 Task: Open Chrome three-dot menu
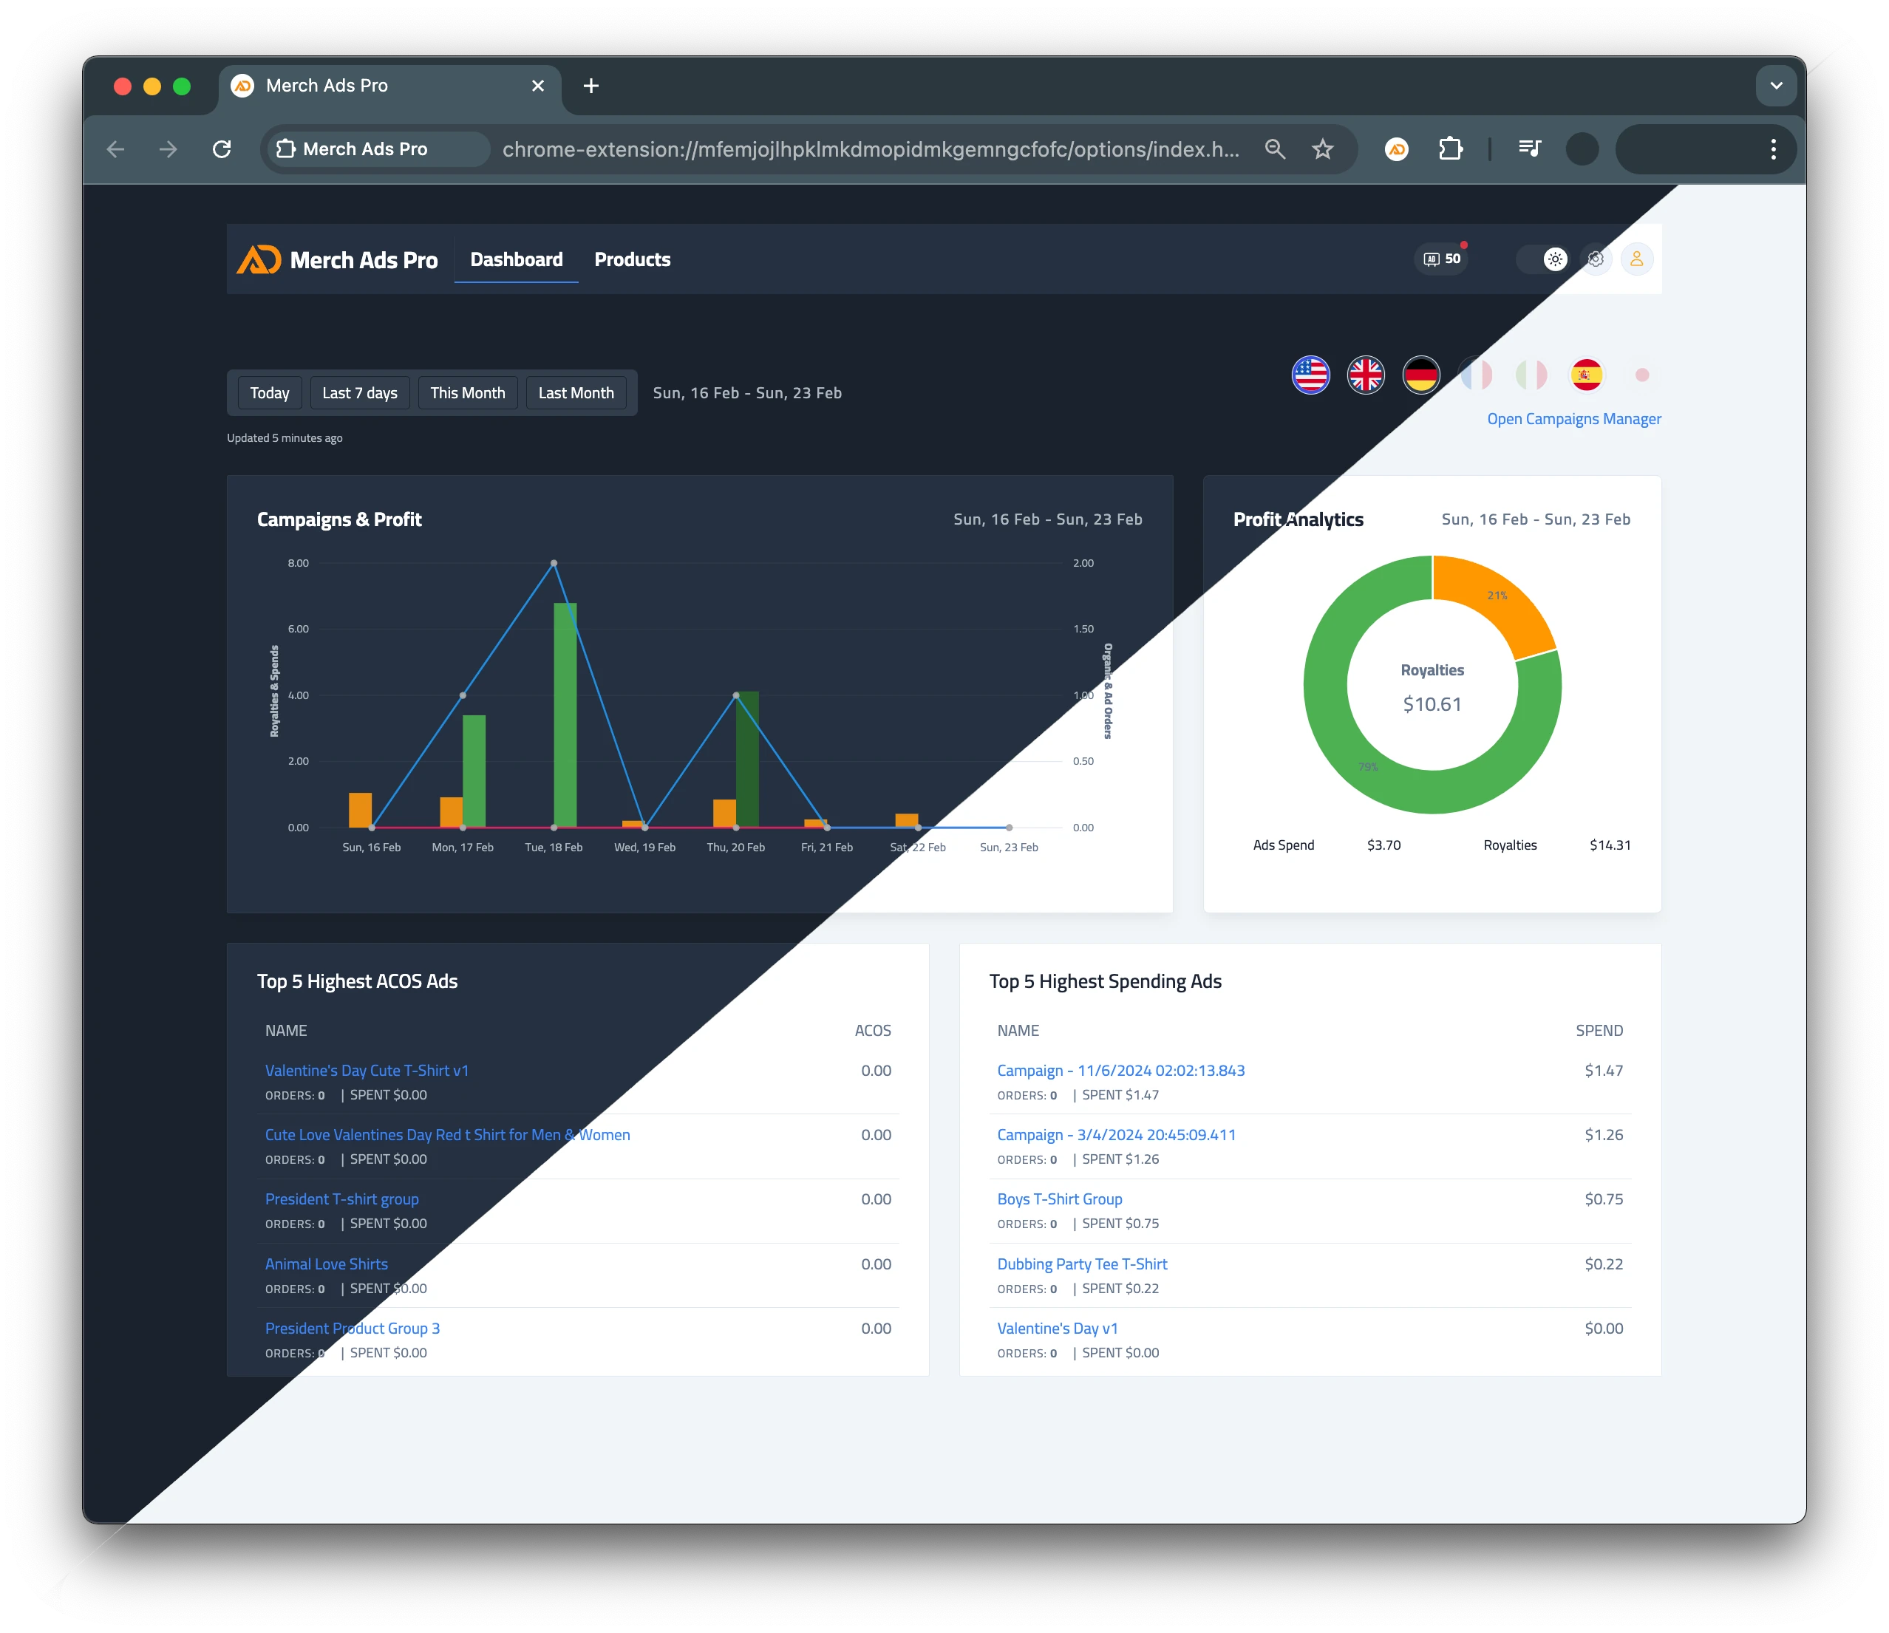[x=1773, y=149]
